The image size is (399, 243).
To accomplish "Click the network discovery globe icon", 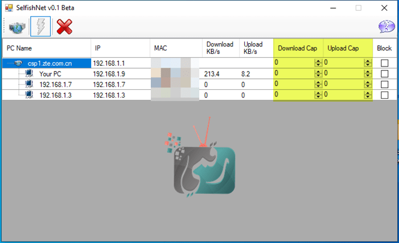I will (x=17, y=27).
